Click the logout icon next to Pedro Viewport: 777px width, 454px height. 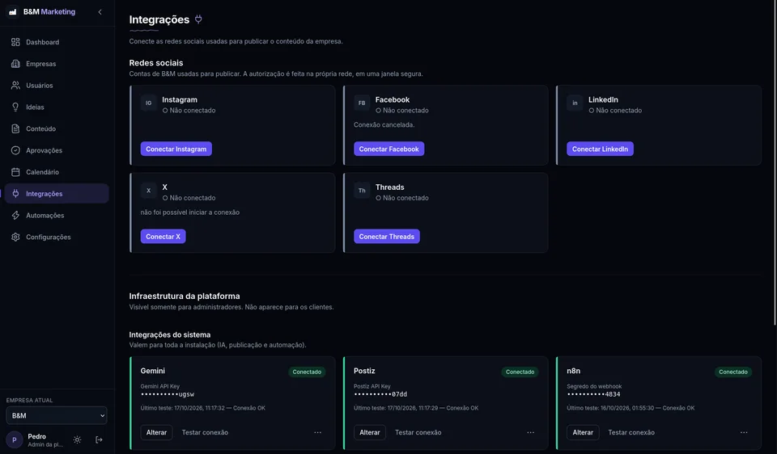99,439
